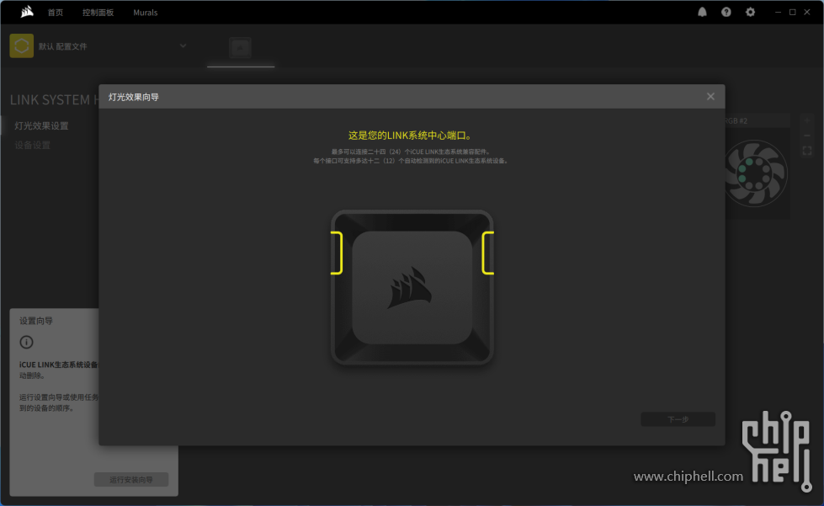Minimize the iCUE window
Image resolution: width=824 pixels, height=506 pixels.
pos(778,12)
